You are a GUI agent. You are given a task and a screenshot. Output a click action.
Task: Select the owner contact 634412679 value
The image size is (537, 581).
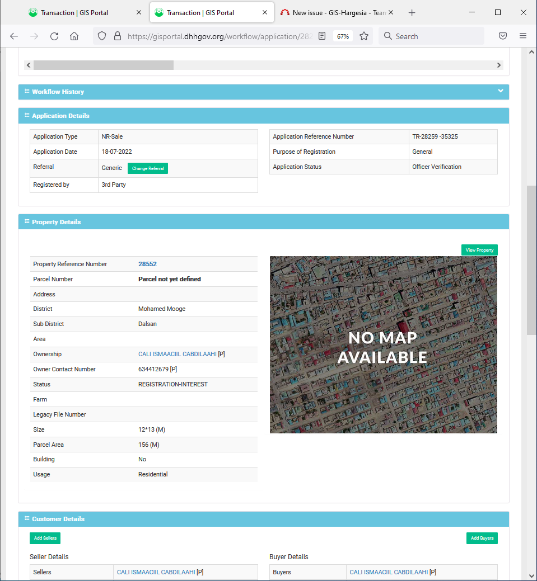(x=157, y=369)
